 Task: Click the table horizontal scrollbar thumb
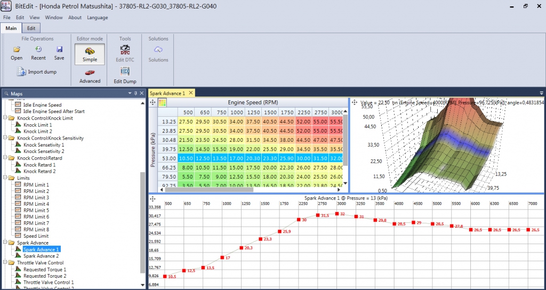(x=209, y=190)
